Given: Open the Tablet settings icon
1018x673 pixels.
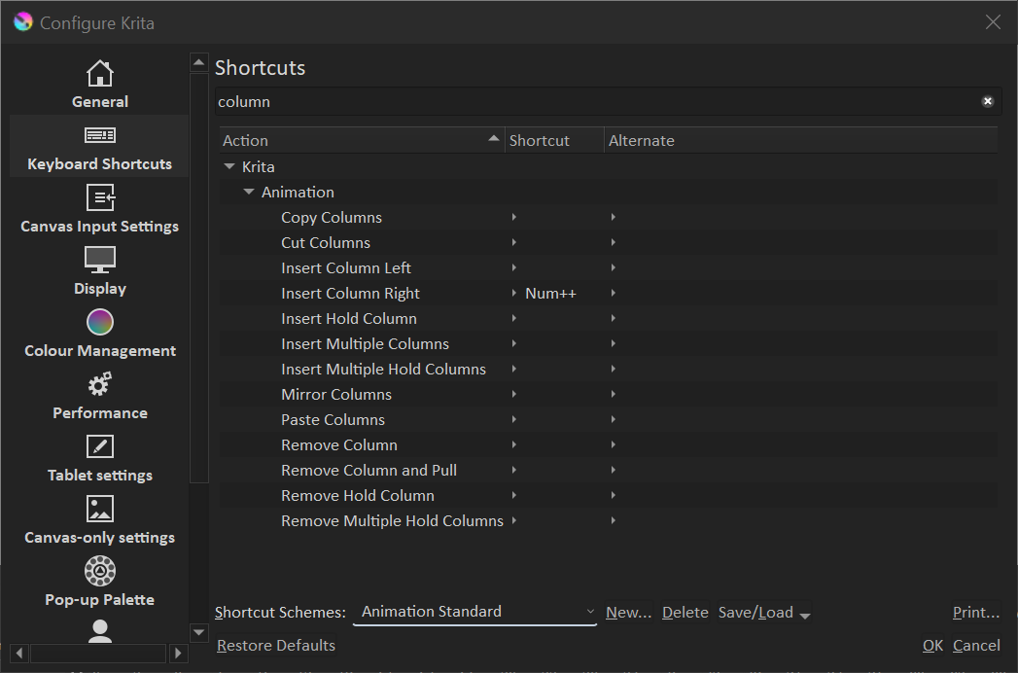Looking at the screenshot, I should click(100, 446).
